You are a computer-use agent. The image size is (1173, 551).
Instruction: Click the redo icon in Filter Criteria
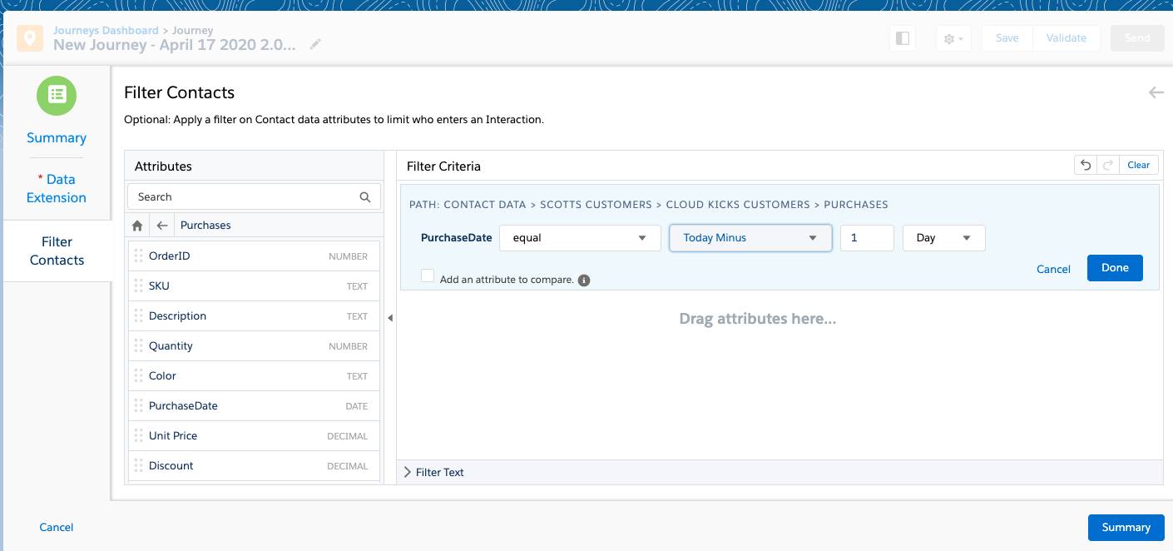(x=1106, y=165)
